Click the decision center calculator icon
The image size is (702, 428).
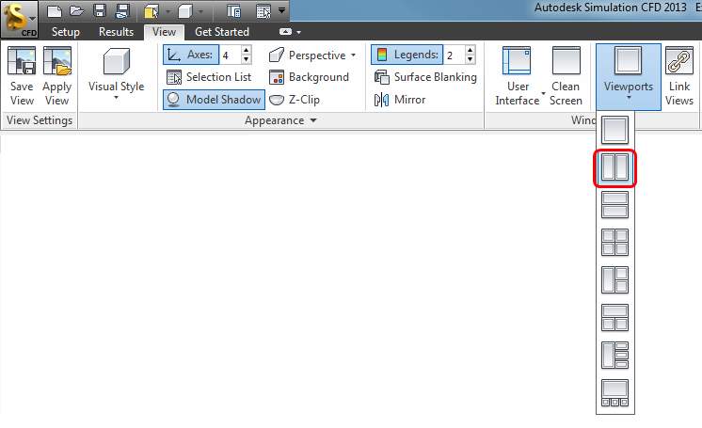tap(233, 10)
